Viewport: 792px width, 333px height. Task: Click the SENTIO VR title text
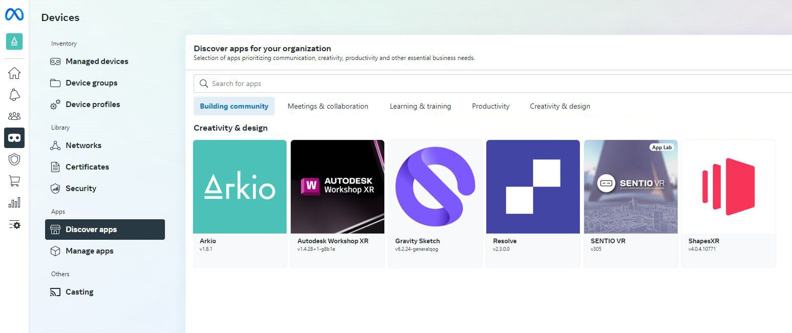[x=608, y=241]
